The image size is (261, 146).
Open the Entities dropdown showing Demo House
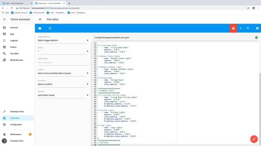tap(63, 73)
